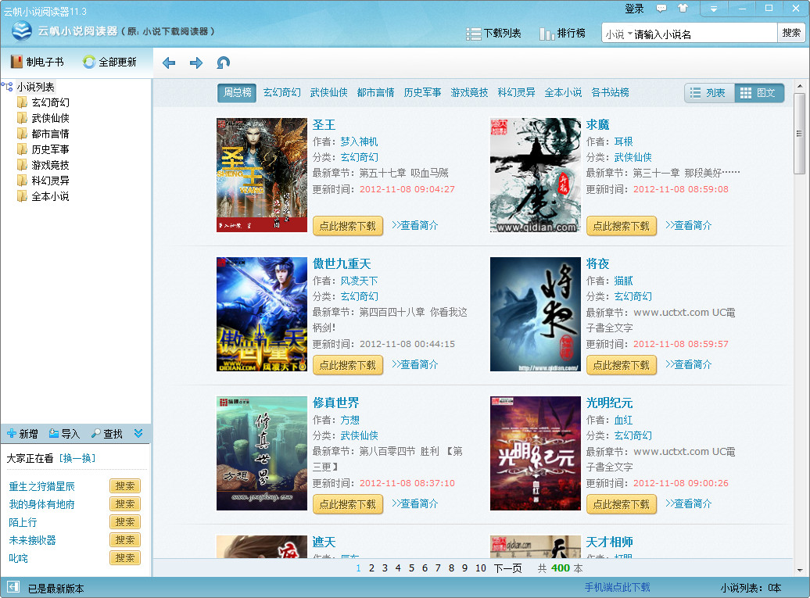Open 查看简介 for 傲世九重天

coord(415,364)
